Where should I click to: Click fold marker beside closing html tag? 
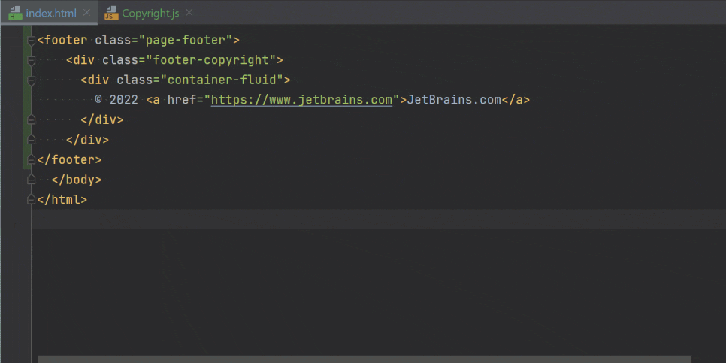(x=31, y=200)
